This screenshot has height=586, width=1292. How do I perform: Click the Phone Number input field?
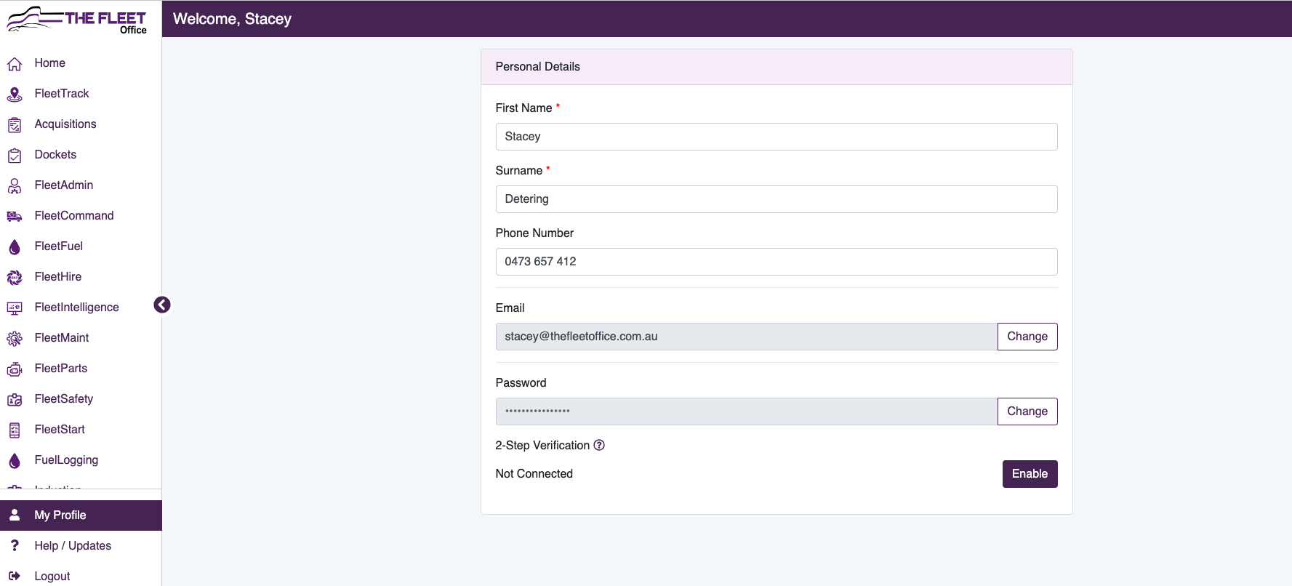[x=777, y=262]
